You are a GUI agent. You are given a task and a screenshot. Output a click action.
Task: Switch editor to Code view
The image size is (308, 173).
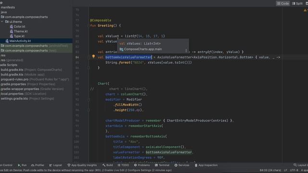click(x=283, y=3)
